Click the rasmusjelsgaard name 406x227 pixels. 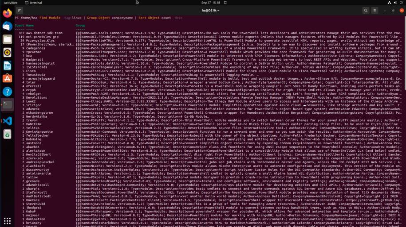(x=40, y=78)
